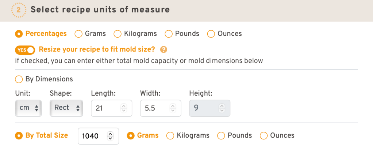Select Kilograms for total mold size
This screenshot has width=373, height=154.
(x=170, y=136)
